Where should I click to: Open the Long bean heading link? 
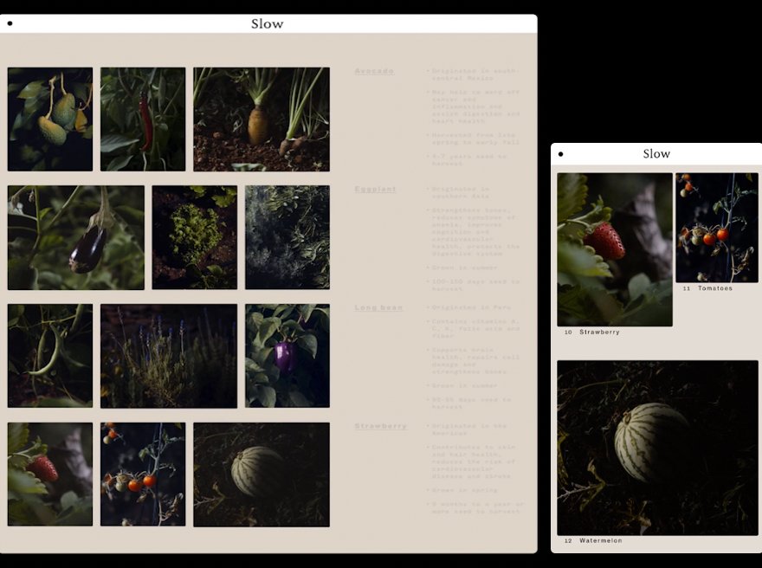point(378,307)
